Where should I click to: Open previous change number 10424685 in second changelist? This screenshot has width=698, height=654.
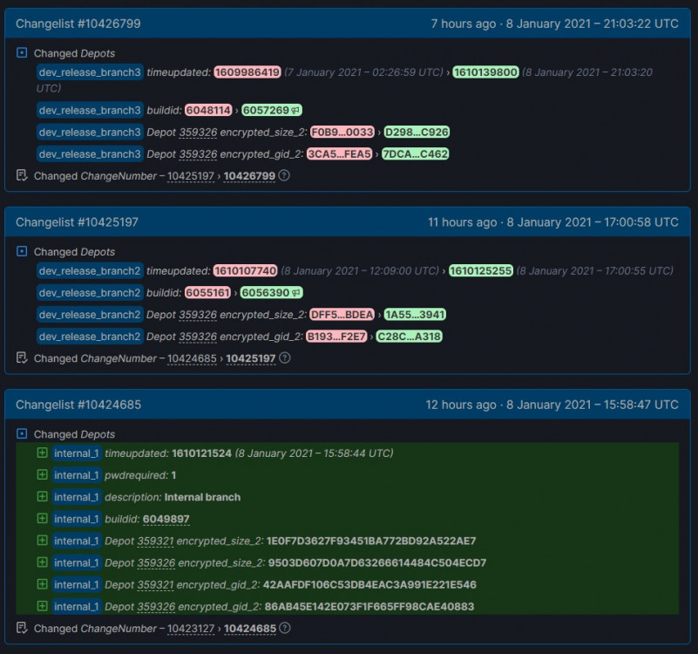[192, 358]
